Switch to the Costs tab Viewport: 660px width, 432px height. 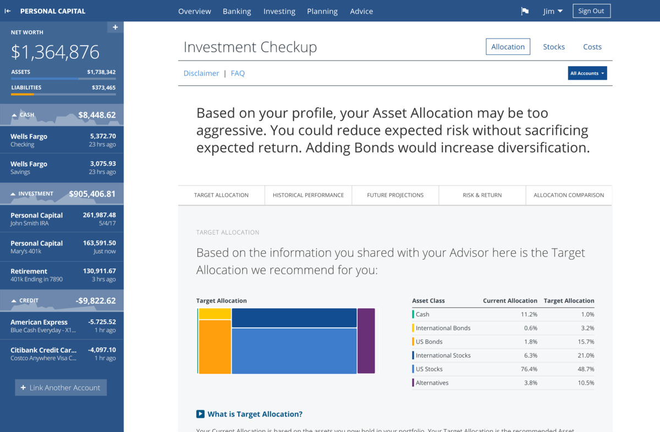click(592, 47)
